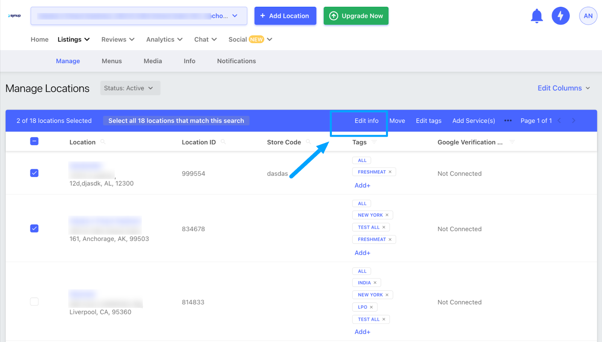Filter the Google Verification column
The width and height of the screenshot is (602, 342).
[x=512, y=142]
